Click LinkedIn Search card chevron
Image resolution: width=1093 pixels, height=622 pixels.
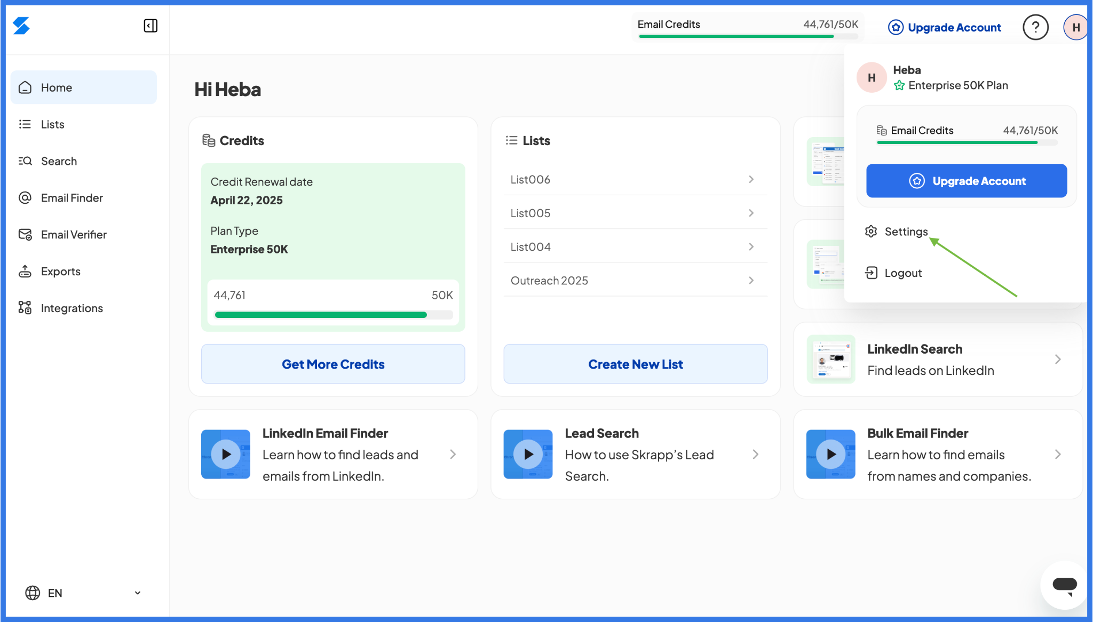(x=1057, y=359)
